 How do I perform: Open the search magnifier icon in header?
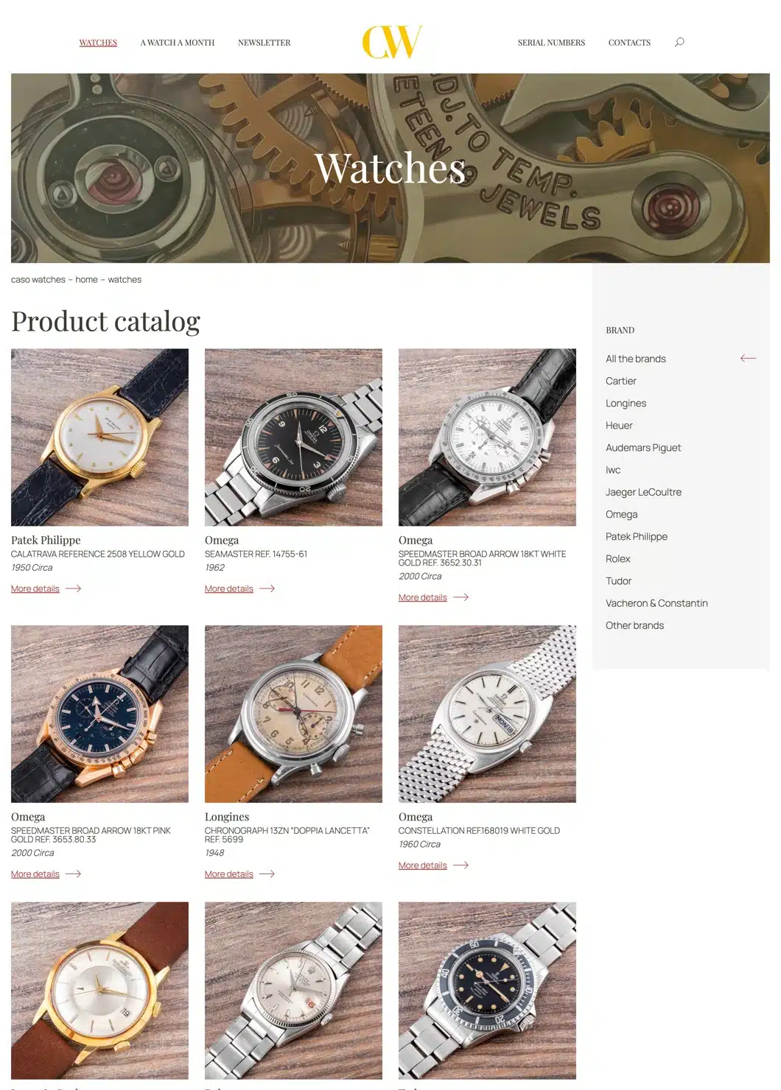(679, 42)
